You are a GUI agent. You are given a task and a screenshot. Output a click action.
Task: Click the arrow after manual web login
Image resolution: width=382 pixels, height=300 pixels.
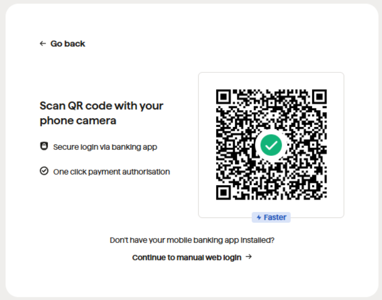pyautogui.click(x=249, y=257)
